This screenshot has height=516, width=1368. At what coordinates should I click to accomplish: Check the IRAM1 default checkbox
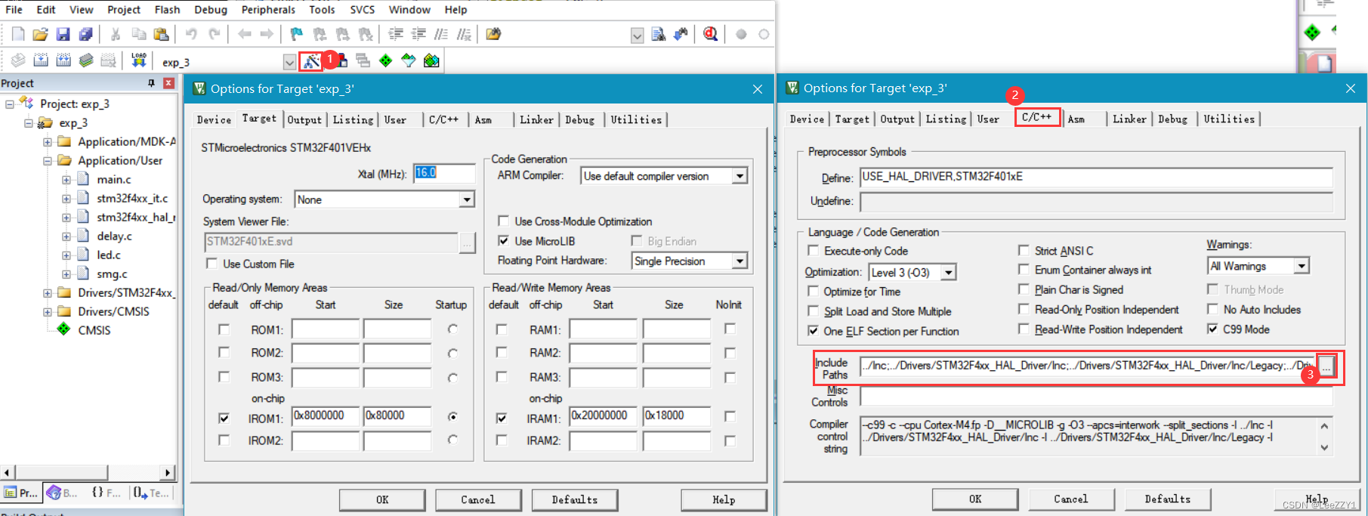(x=502, y=418)
